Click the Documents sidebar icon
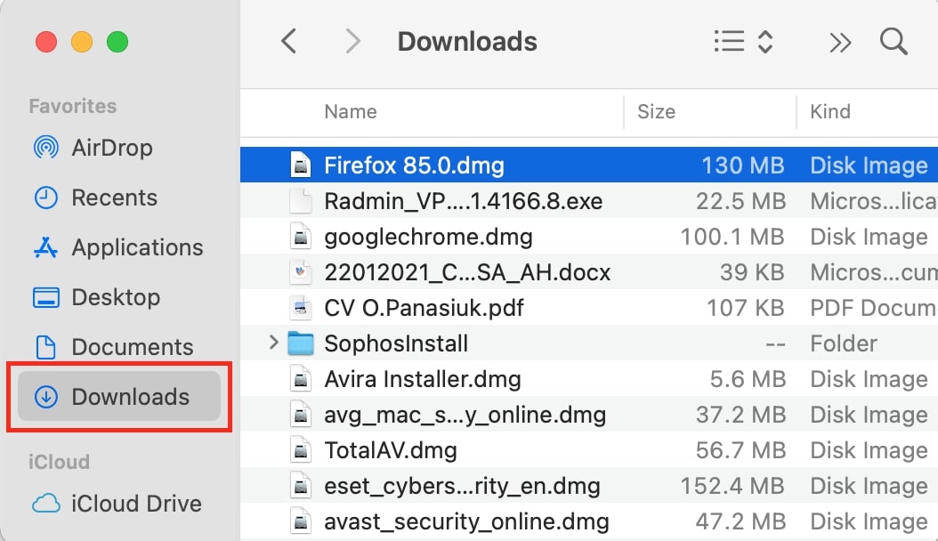The image size is (938, 541). point(46,347)
